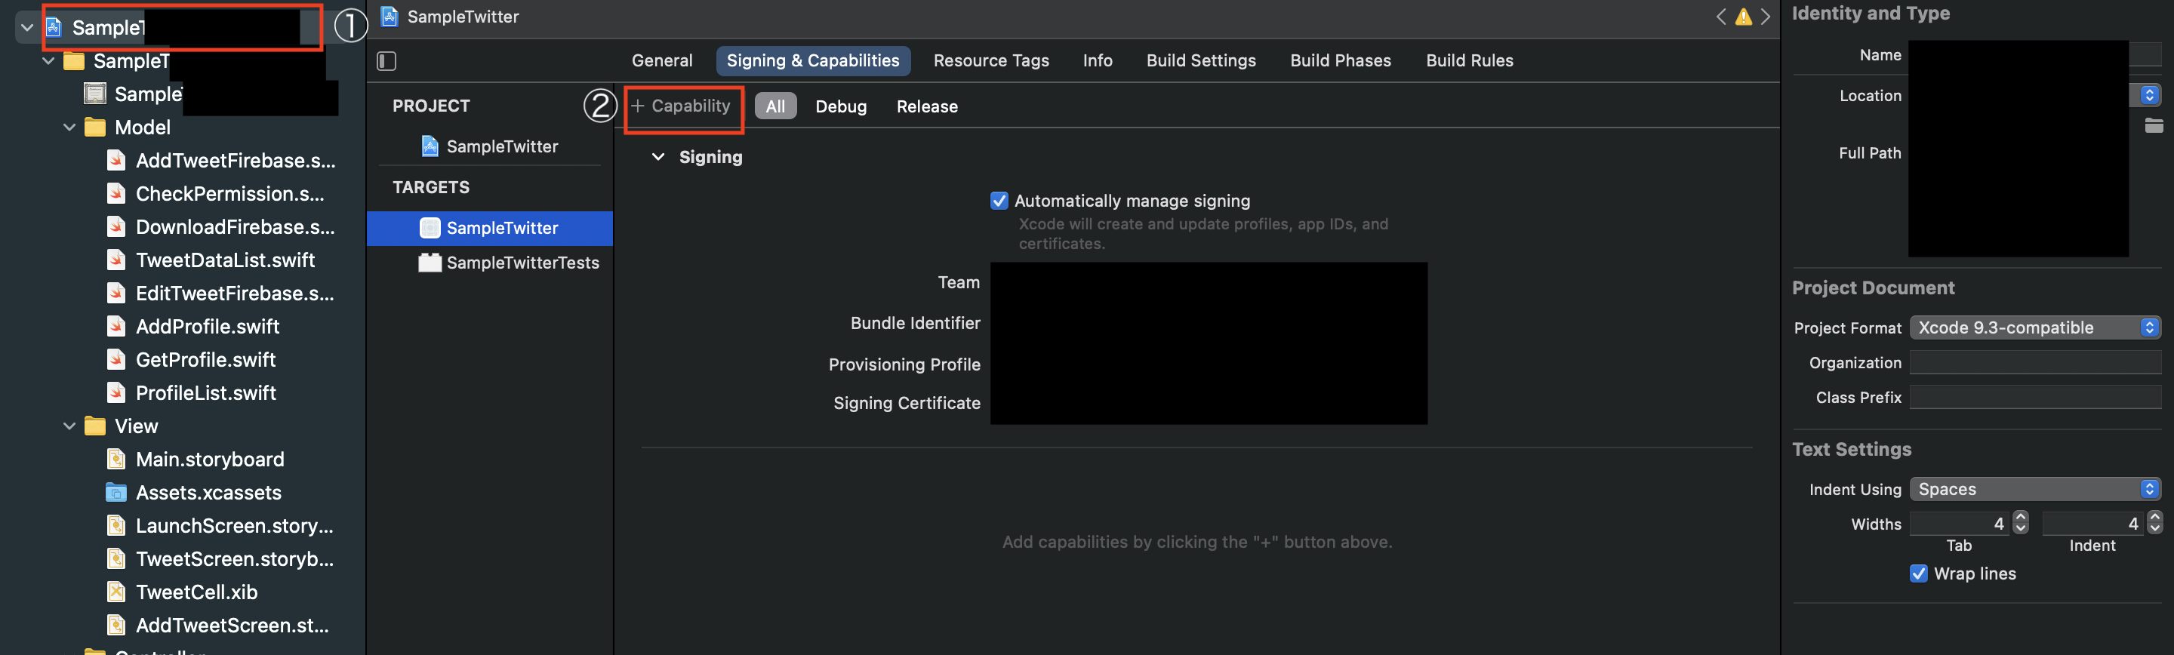Viewport: 2174px width, 655px height.
Task: Open the Indent Using dropdown
Action: pos(2035,490)
